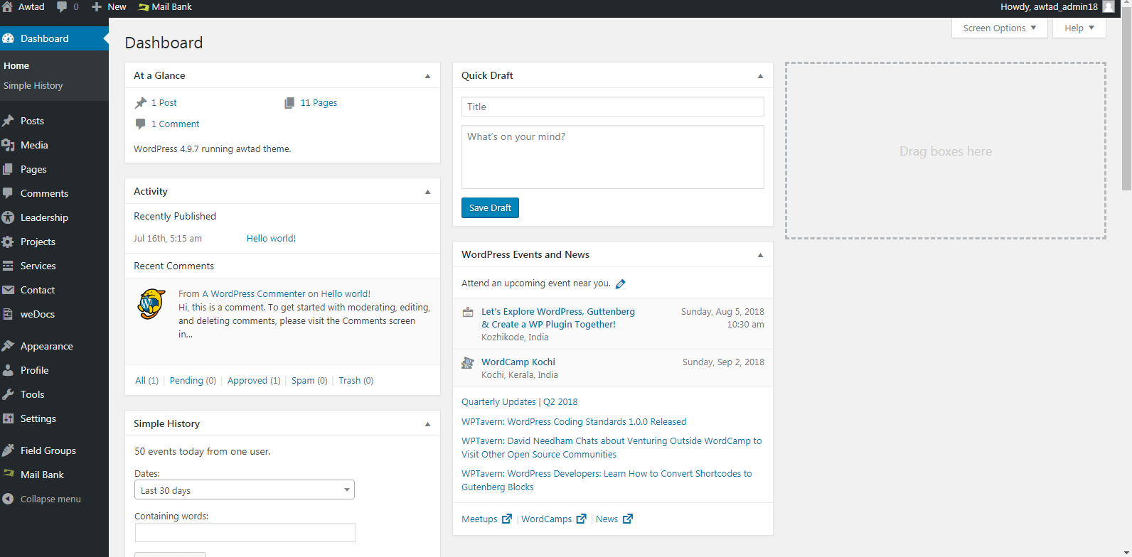Go to the Home submenu item
1132x557 pixels.
tap(16, 65)
